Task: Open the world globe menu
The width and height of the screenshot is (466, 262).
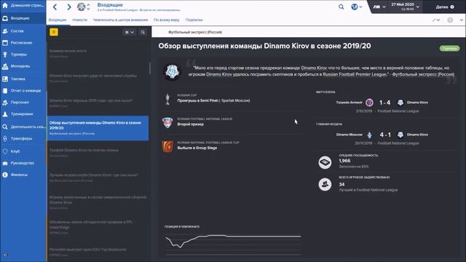Action: coord(356,7)
